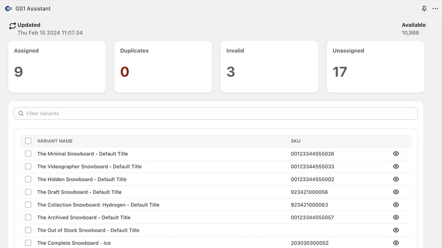
Task: Click the GS1 Assistant app logo
Action: (x=8, y=9)
